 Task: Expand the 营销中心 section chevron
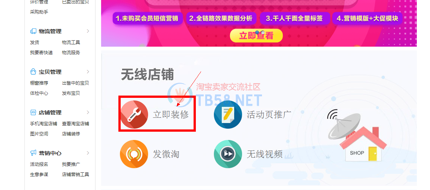point(88,153)
